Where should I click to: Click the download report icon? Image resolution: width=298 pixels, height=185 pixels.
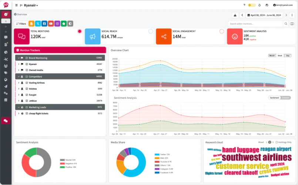[235, 15]
